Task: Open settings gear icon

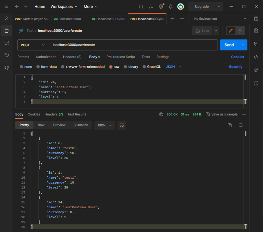Action: (x=161, y=7)
